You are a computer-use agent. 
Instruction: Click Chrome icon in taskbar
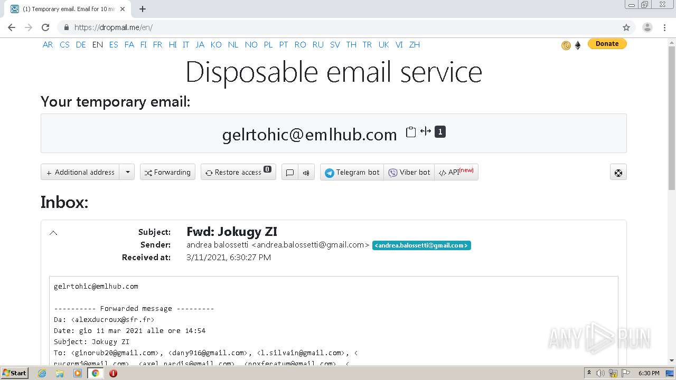coord(95,373)
